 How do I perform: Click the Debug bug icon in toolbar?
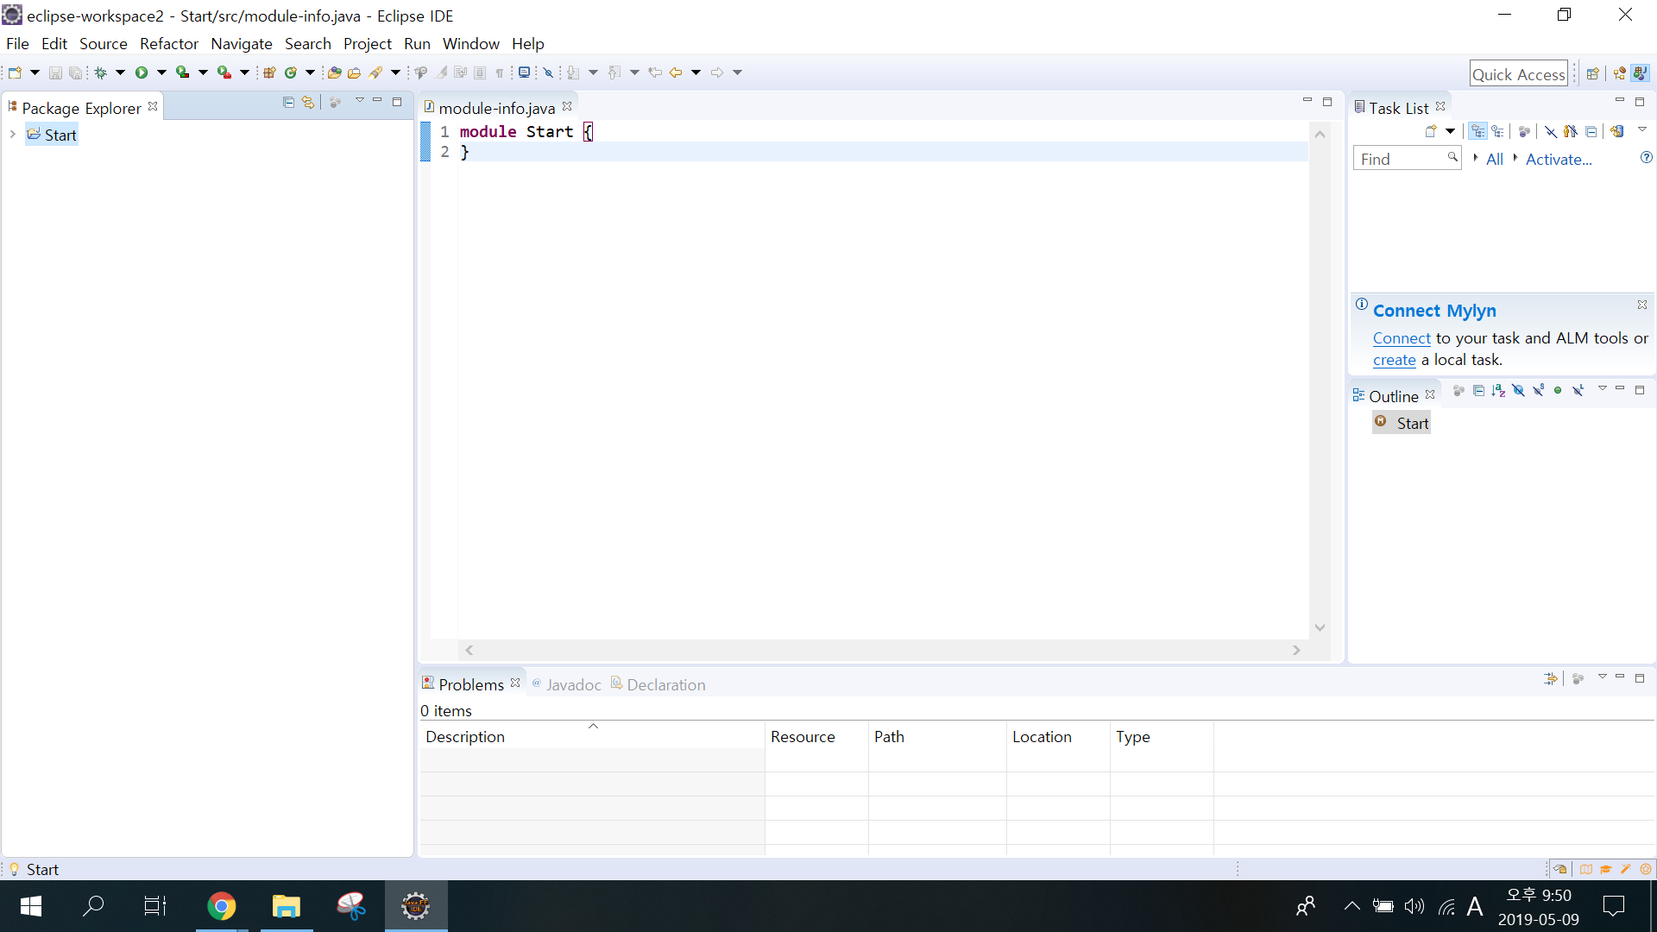[100, 72]
